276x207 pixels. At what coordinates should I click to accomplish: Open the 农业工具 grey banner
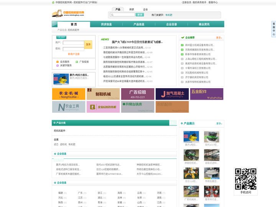[69, 107]
